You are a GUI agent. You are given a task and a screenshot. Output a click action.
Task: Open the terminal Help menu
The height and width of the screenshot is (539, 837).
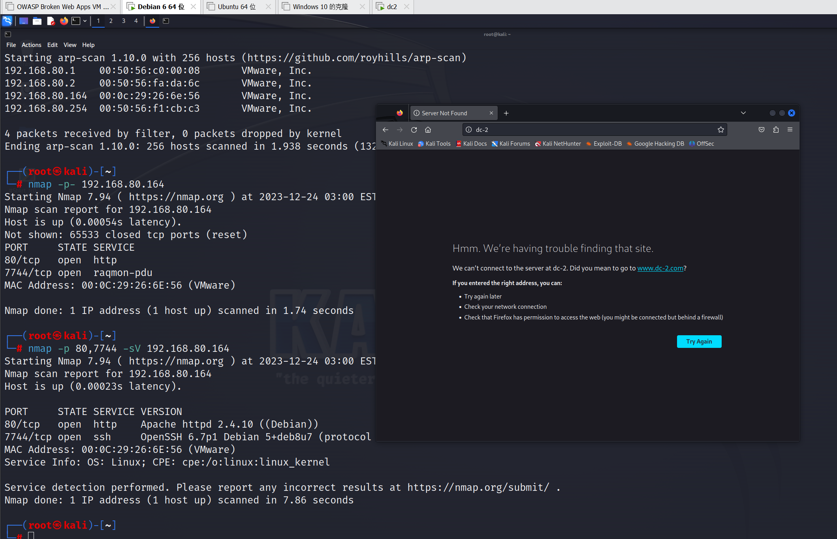(x=88, y=45)
